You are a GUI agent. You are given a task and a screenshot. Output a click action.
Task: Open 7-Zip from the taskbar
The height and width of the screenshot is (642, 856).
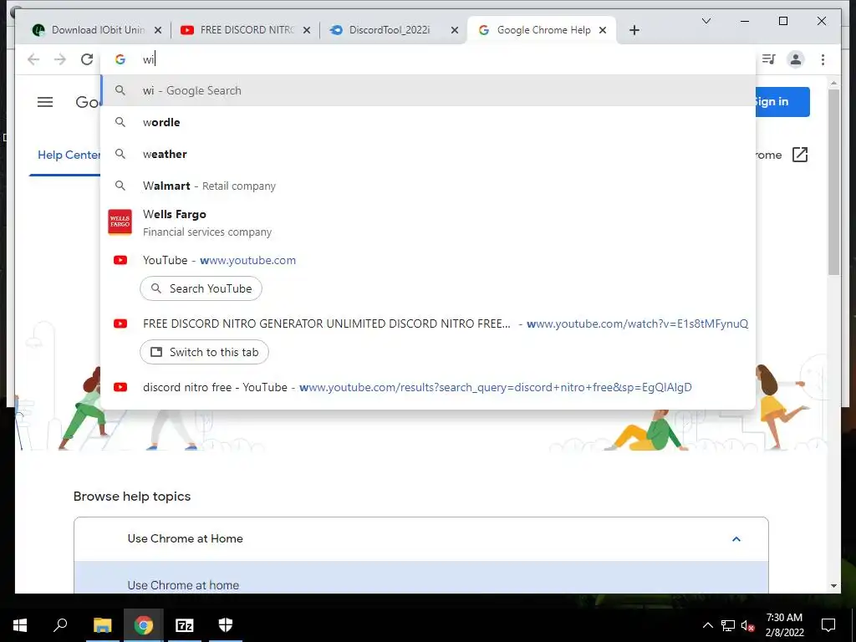click(185, 625)
